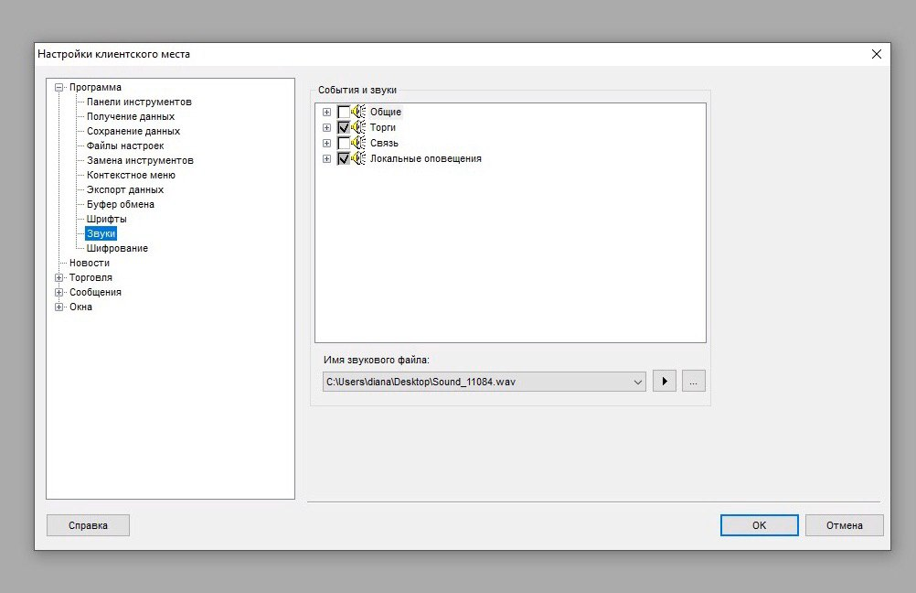Click the speaker icon next to Связь
This screenshot has height=593, width=916.
pyautogui.click(x=358, y=143)
